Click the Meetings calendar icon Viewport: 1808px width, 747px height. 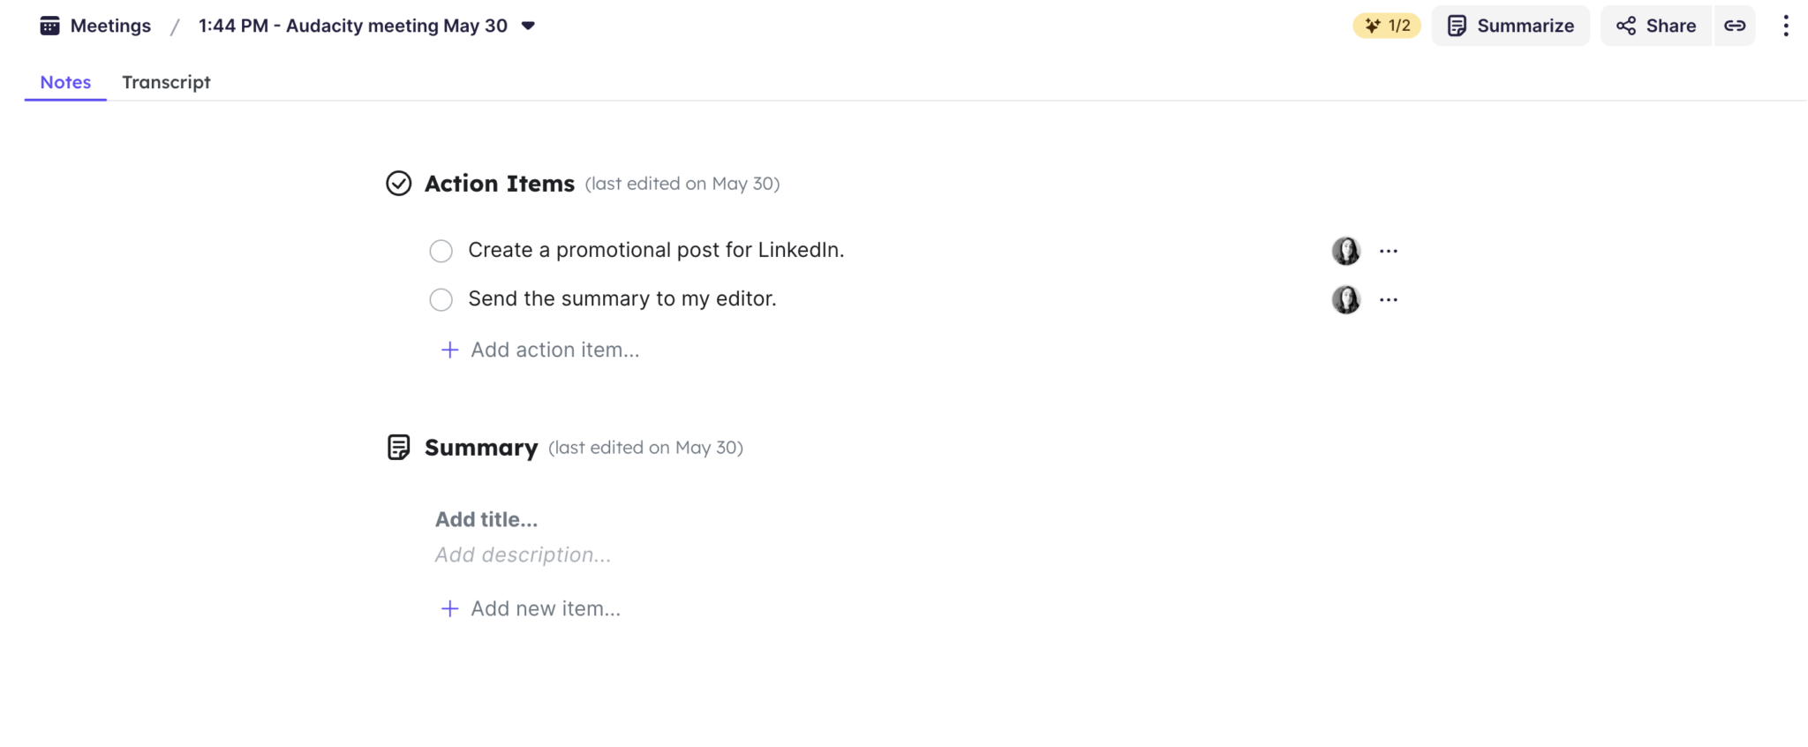click(x=49, y=26)
